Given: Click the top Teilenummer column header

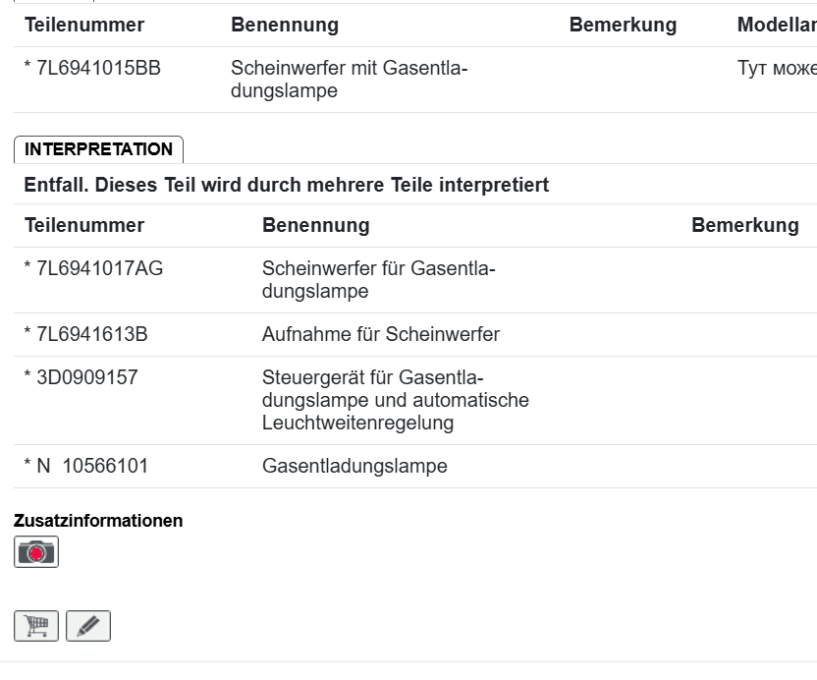Looking at the screenshot, I should [x=84, y=26].
